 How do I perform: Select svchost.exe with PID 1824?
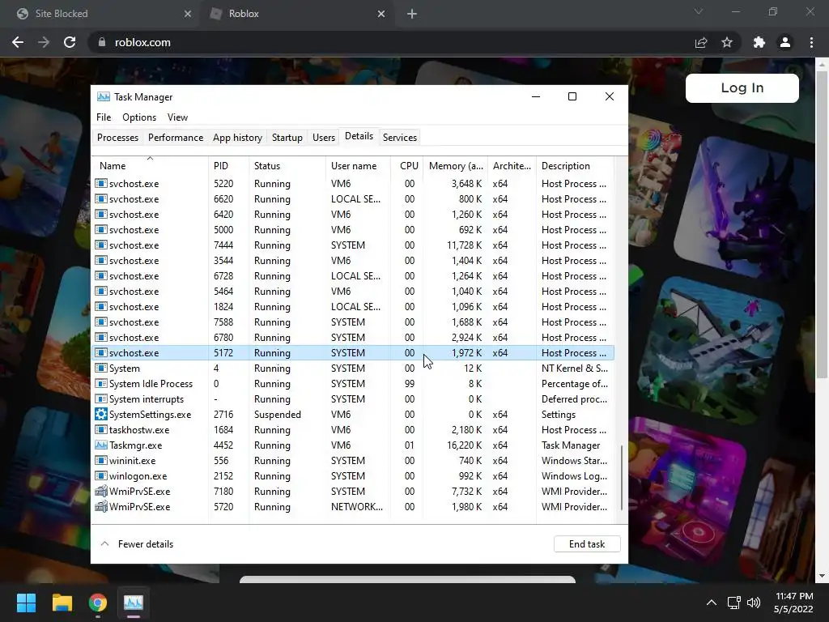point(353,307)
